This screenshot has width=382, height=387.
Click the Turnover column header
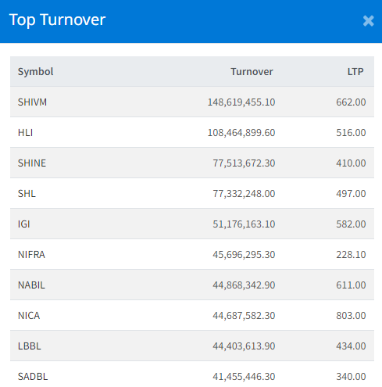(x=252, y=71)
